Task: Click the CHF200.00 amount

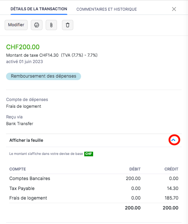Action: coord(23,47)
